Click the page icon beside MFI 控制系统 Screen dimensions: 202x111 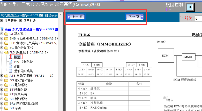pyautogui.click(x=11, y=62)
